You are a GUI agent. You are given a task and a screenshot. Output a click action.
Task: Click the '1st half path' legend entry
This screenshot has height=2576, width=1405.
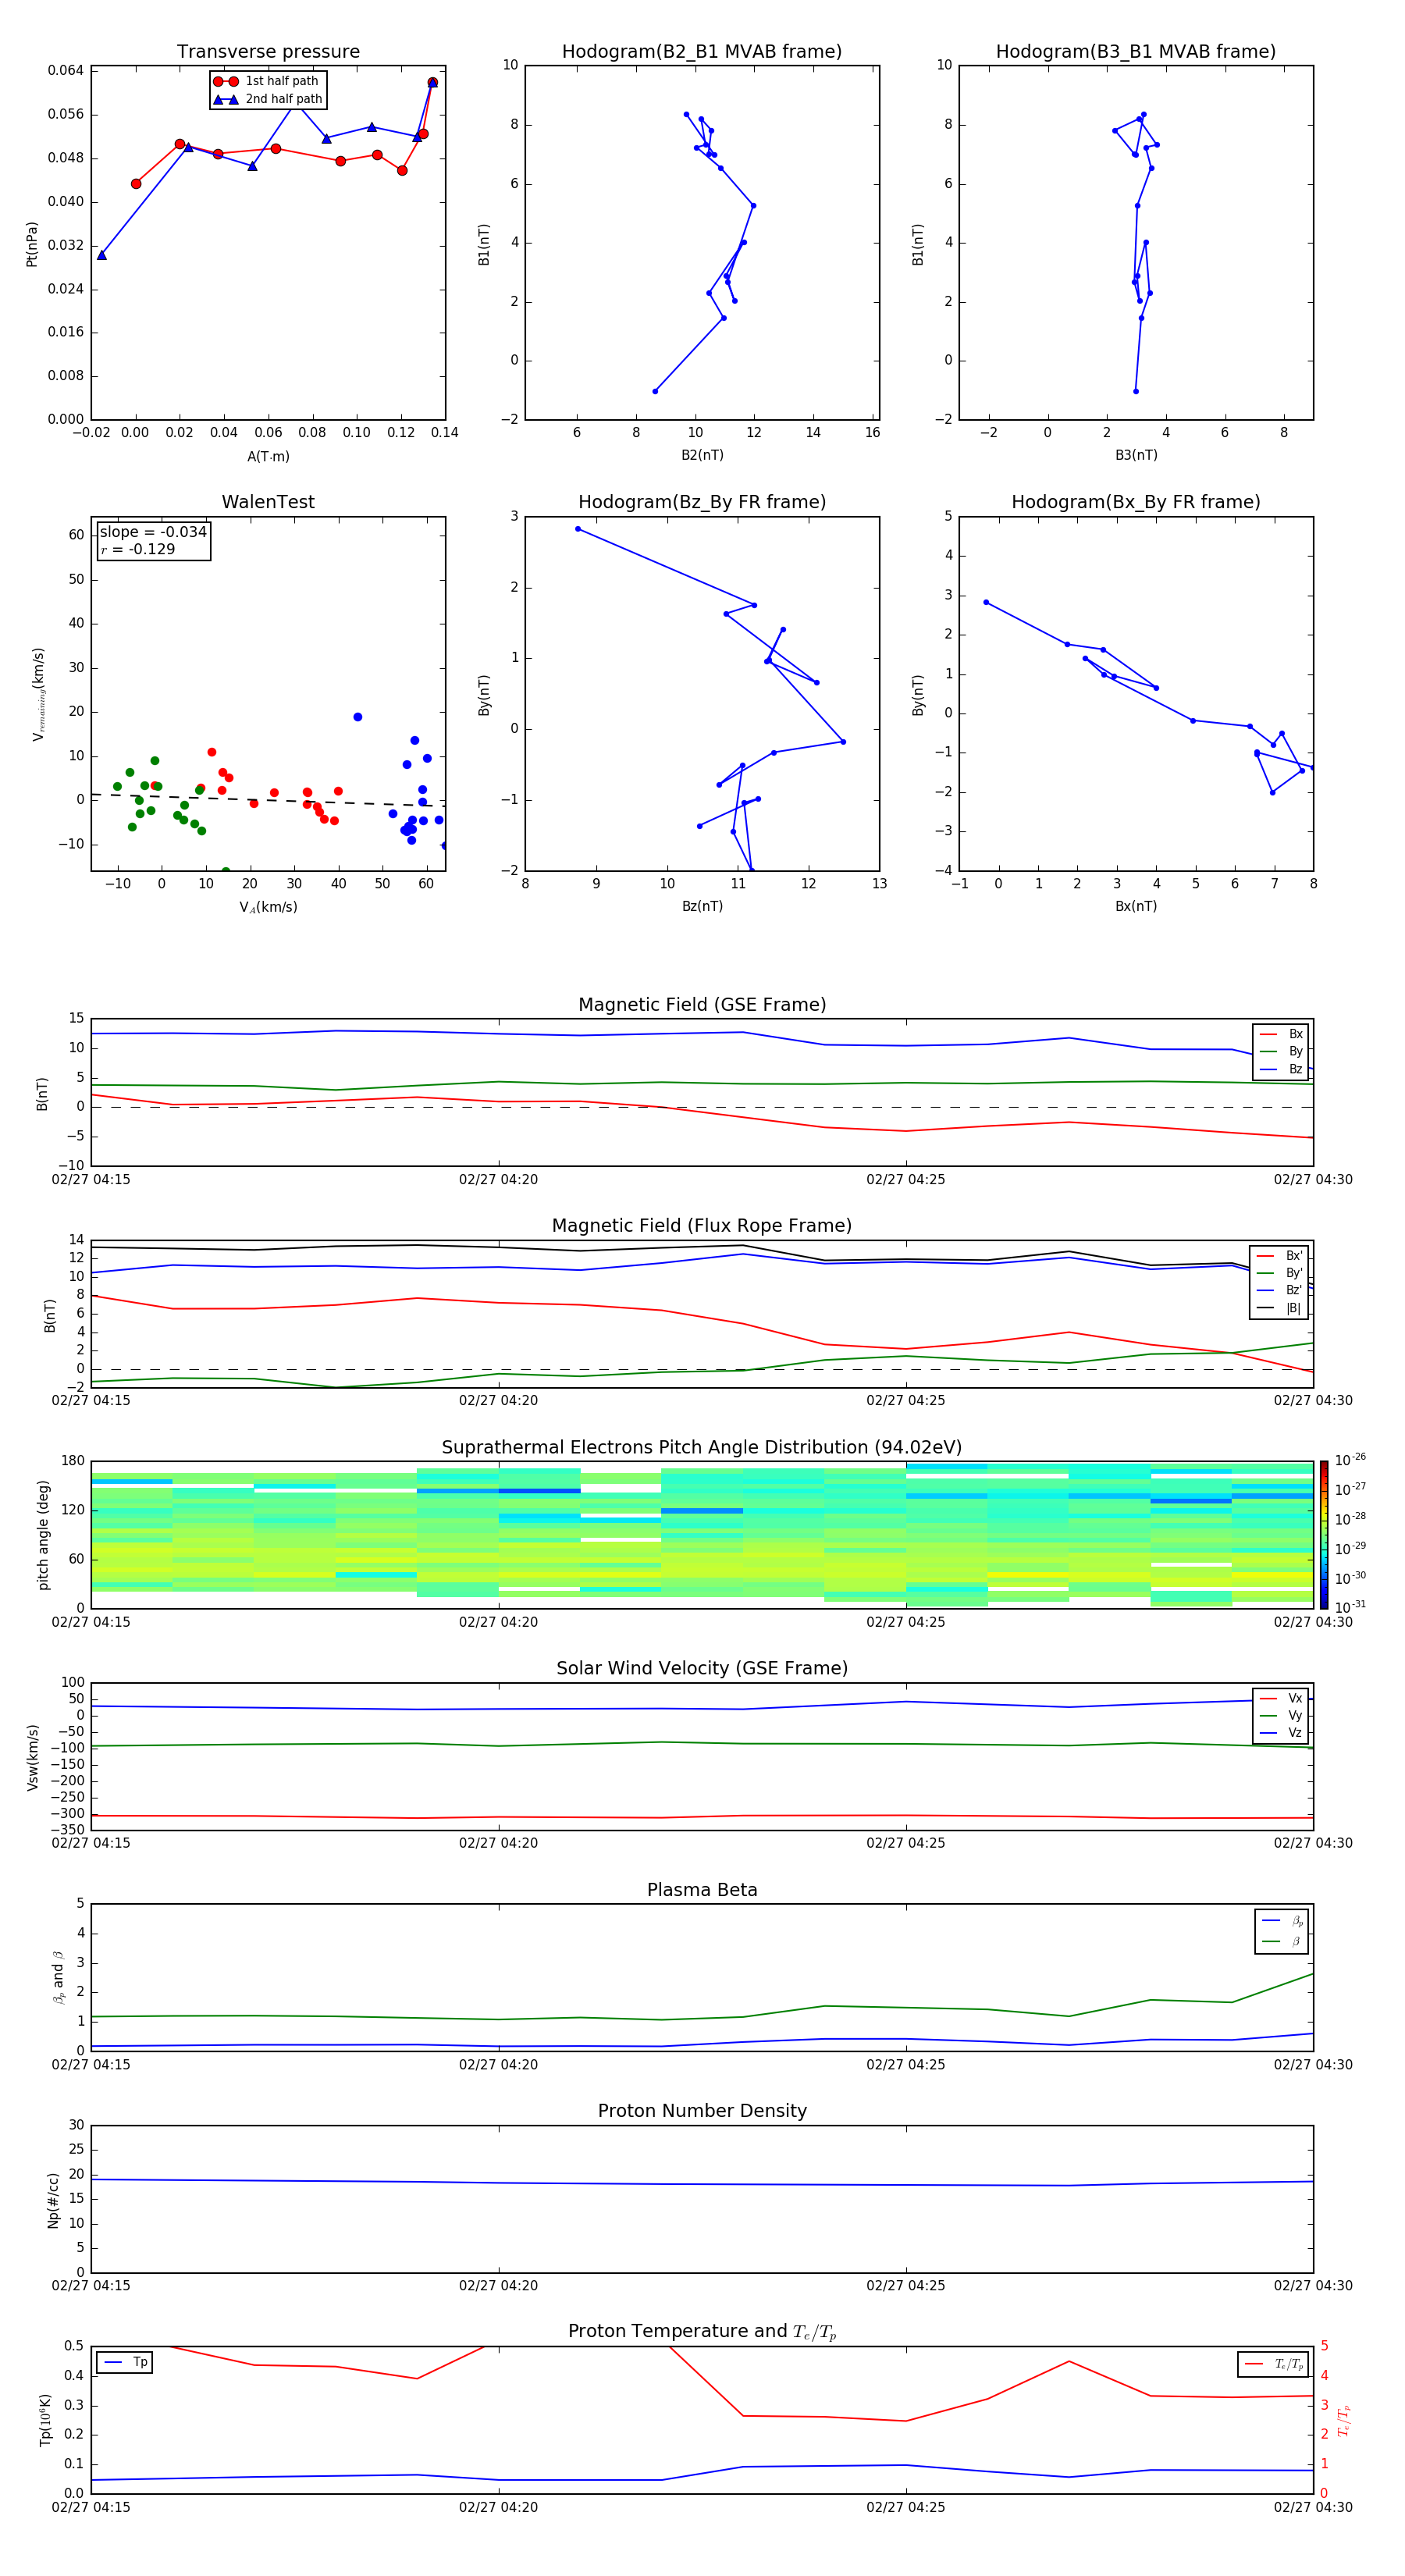point(266,81)
